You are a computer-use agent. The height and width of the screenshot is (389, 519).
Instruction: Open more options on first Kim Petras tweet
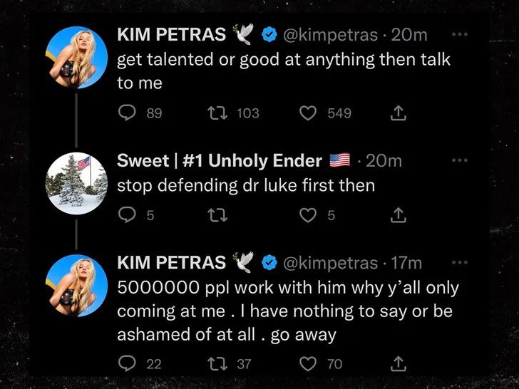[461, 34]
